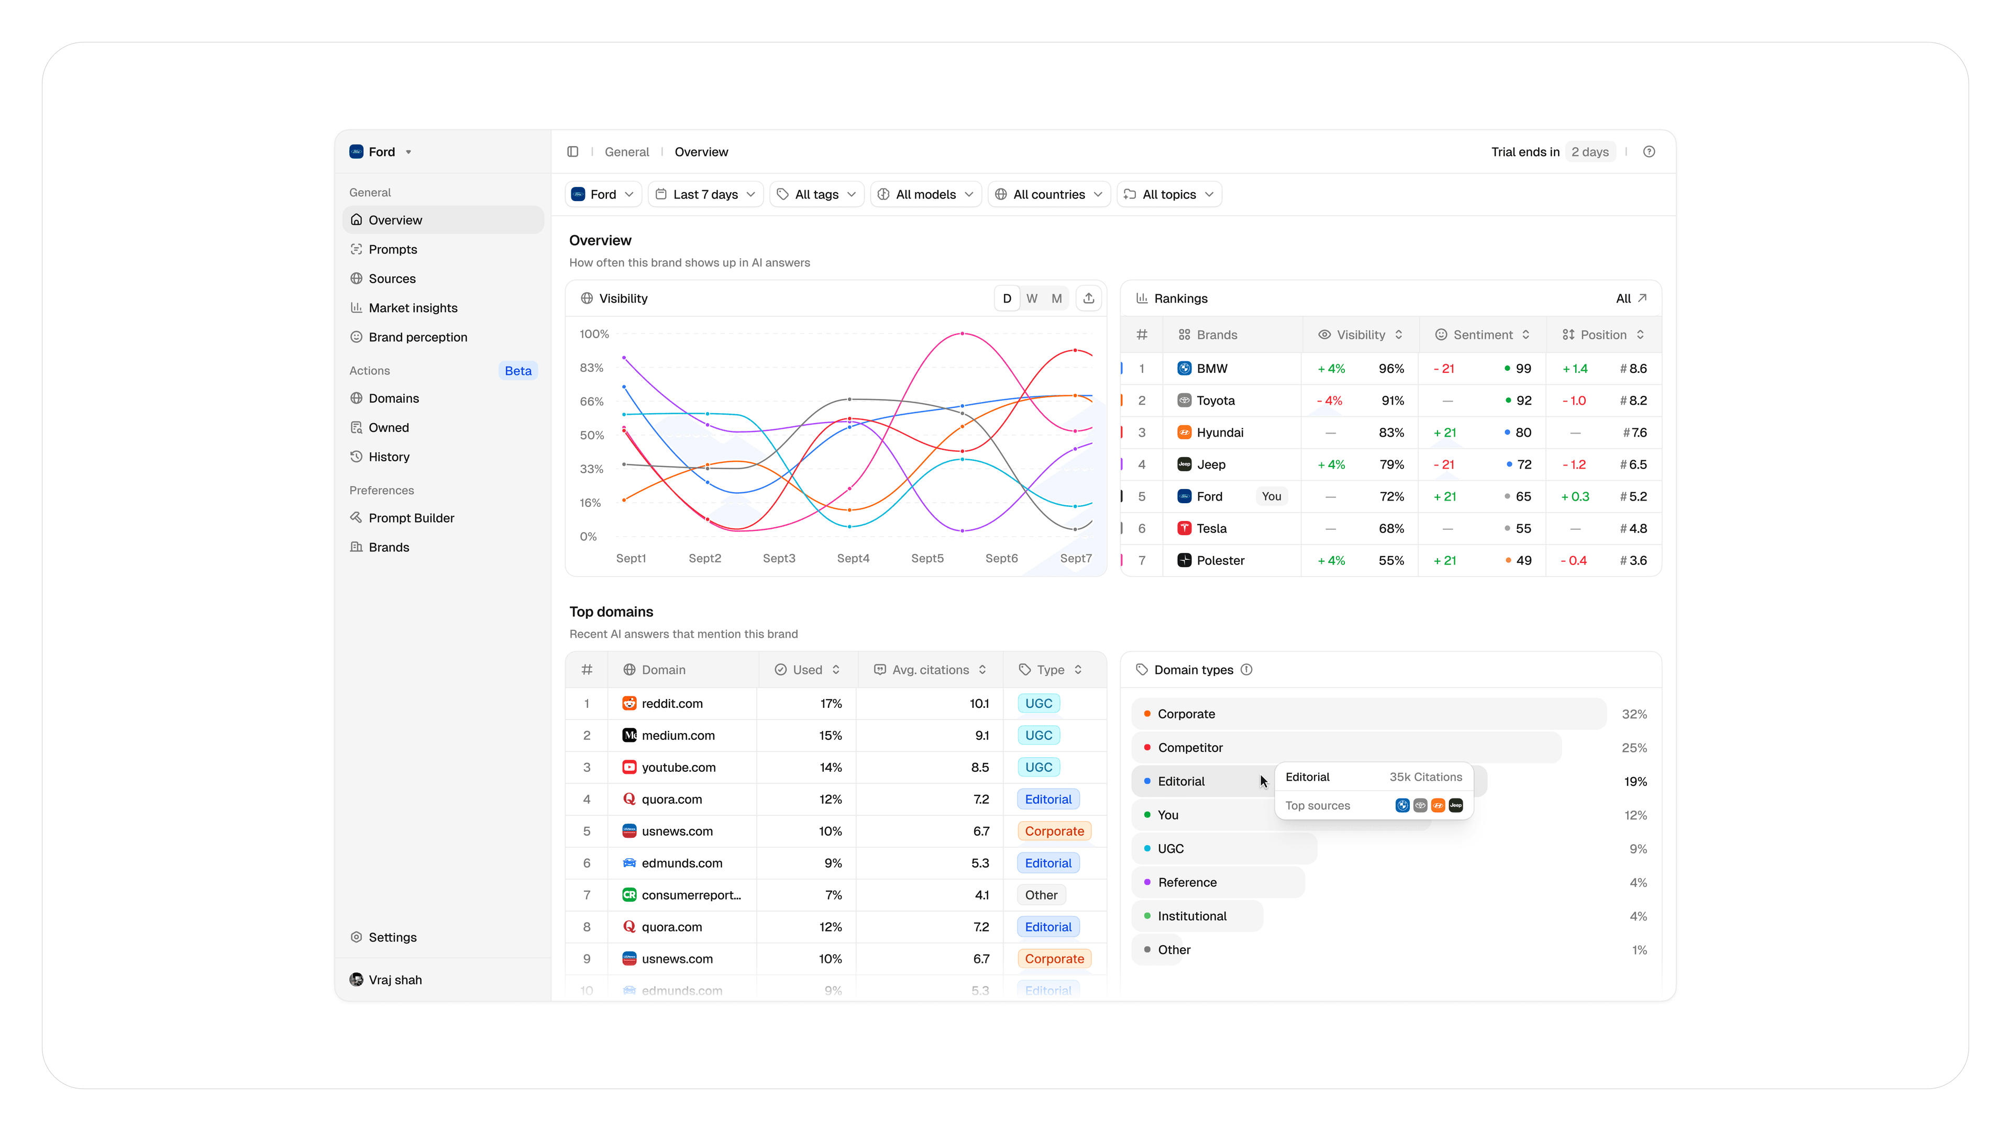Click the help question mark icon

coord(1649,151)
